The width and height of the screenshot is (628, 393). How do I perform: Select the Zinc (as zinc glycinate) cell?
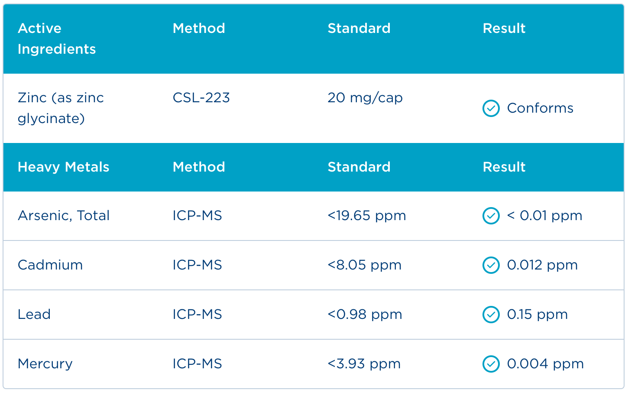61,108
